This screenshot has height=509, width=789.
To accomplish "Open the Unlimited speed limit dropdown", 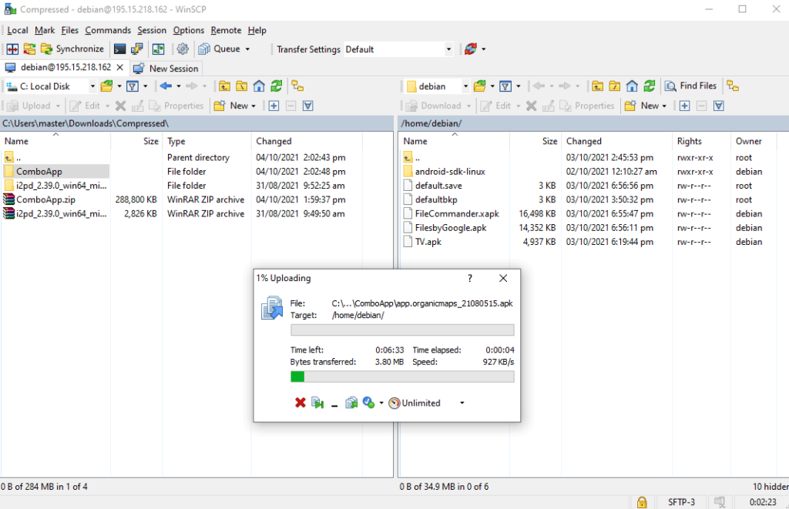I will (x=462, y=403).
